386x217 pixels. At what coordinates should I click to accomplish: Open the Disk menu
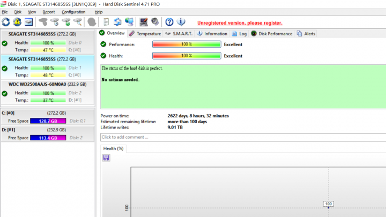click(18, 12)
